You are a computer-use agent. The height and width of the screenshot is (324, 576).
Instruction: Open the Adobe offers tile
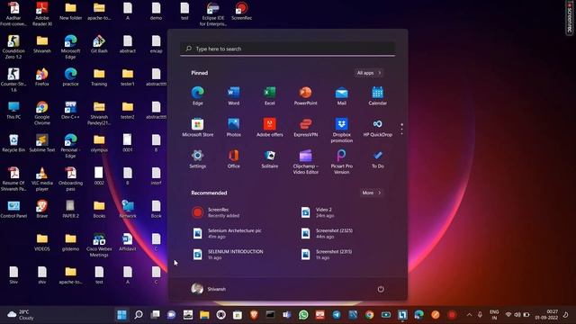click(270, 128)
